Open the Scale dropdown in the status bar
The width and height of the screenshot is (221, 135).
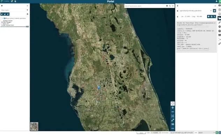[156, 133]
